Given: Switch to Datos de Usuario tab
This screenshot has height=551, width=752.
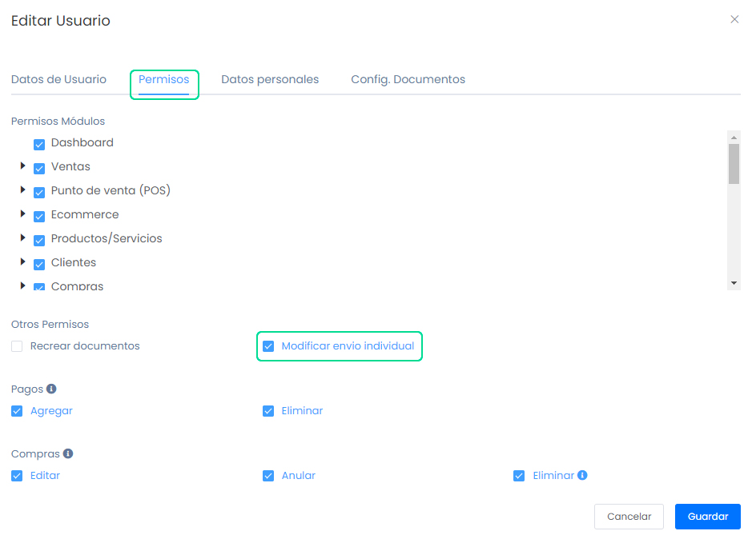Looking at the screenshot, I should tap(58, 80).
